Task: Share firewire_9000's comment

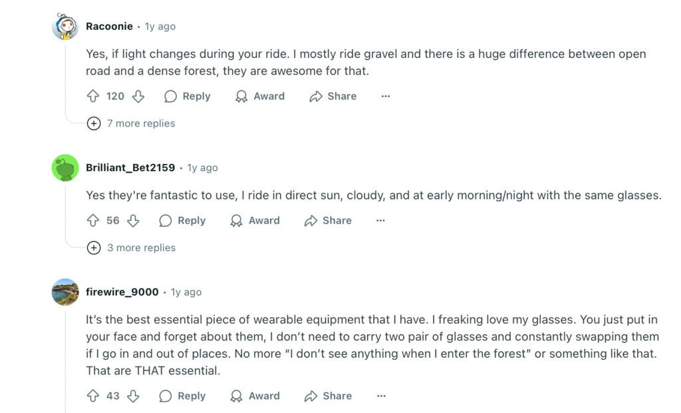Action: (x=329, y=396)
